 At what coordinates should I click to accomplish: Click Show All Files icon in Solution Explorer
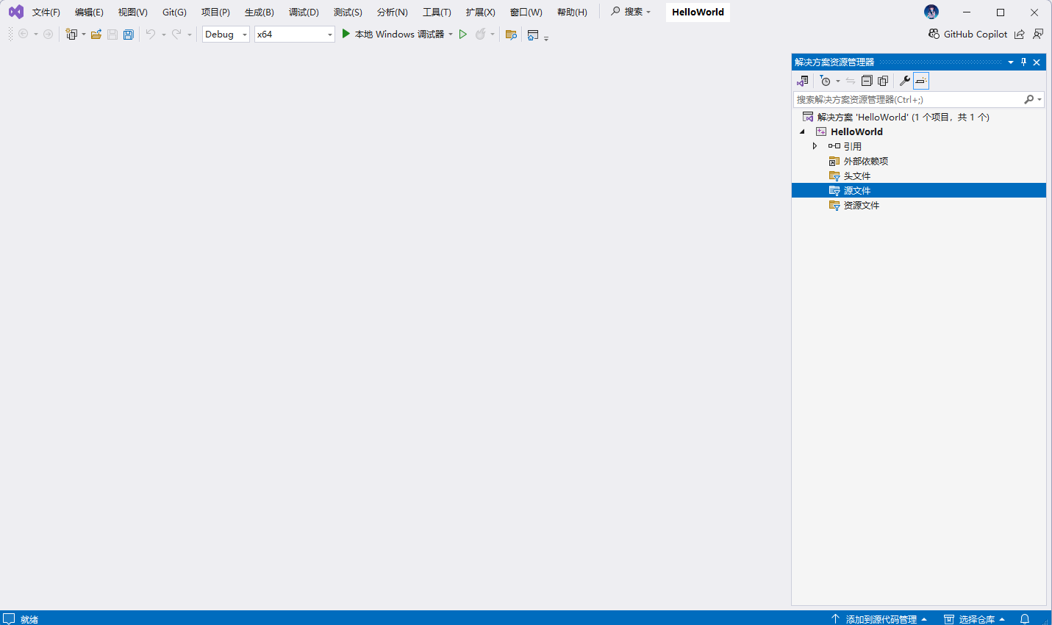pos(883,81)
